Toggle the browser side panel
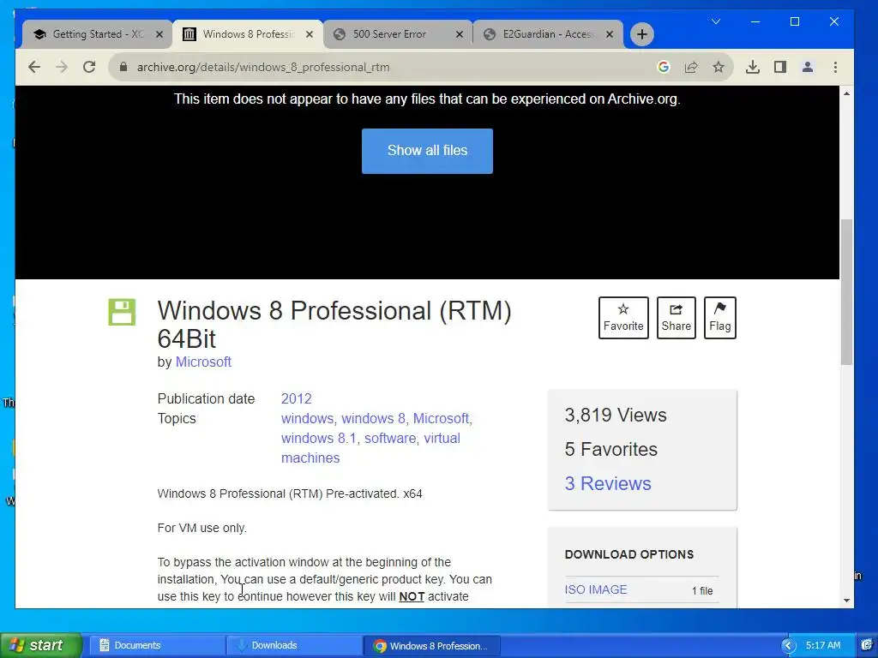 click(x=780, y=67)
